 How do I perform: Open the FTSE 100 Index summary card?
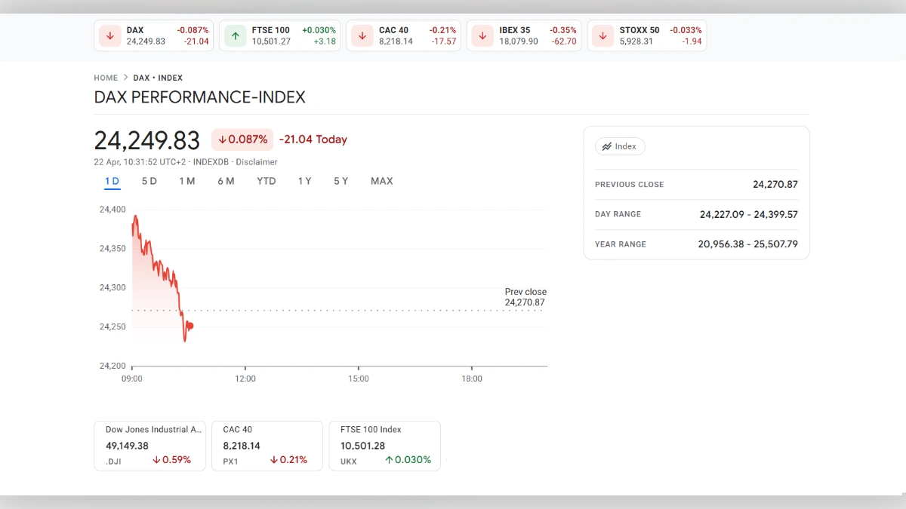[384, 445]
